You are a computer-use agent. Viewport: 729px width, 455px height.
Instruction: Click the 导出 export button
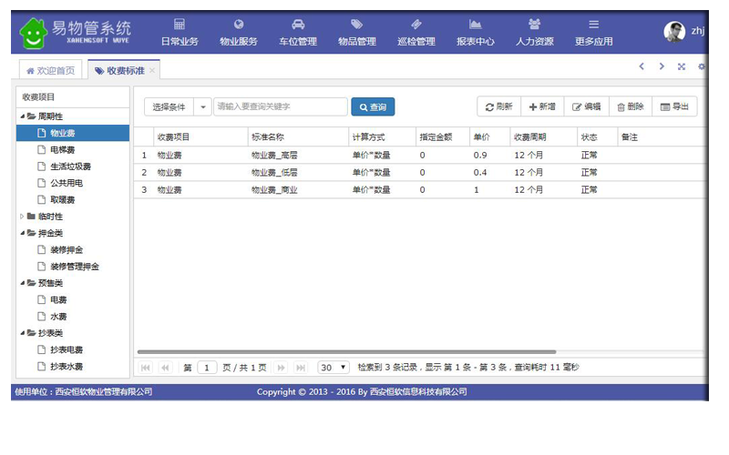pyautogui.click(x=674, y=106)
